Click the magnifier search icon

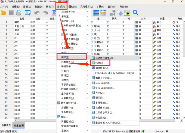[x=135, y=13]
